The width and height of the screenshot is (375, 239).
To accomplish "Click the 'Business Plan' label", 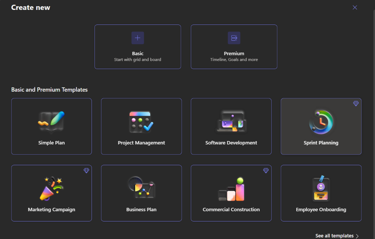I will click(141, 210).
